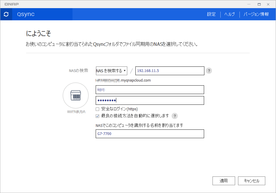Screen dimensions: 276x193
Task: Enable 安全なログイン(https) checkbox
Action: [x=97, y=109]
